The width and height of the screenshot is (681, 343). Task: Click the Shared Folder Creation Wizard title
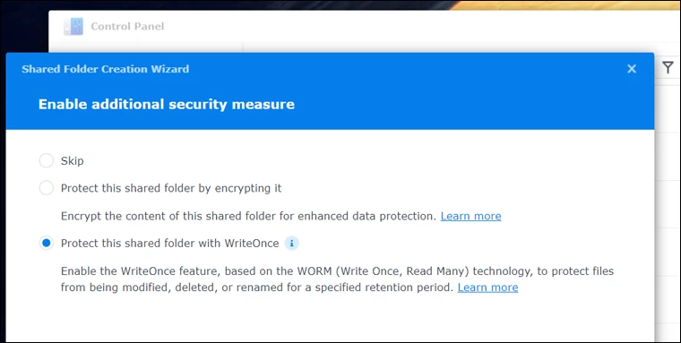click(106, 69)
